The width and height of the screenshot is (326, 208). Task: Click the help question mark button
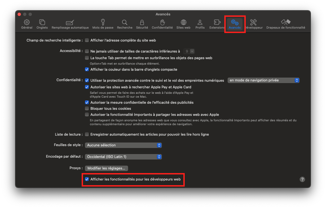pos(302,179)
